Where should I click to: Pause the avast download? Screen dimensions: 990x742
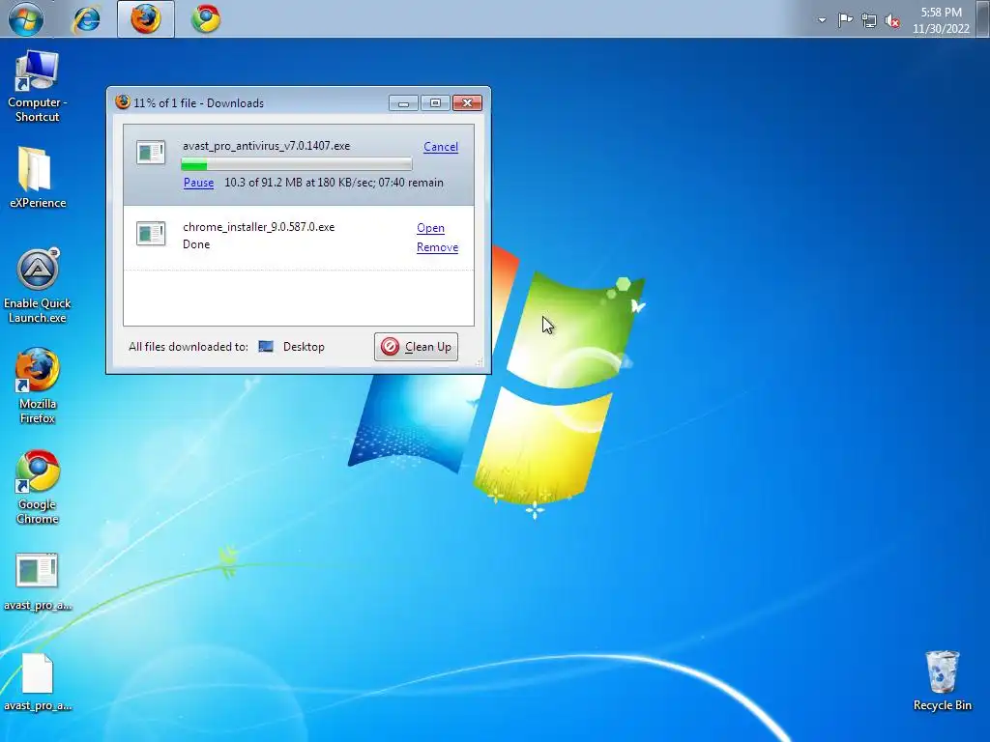coord(198,183)
